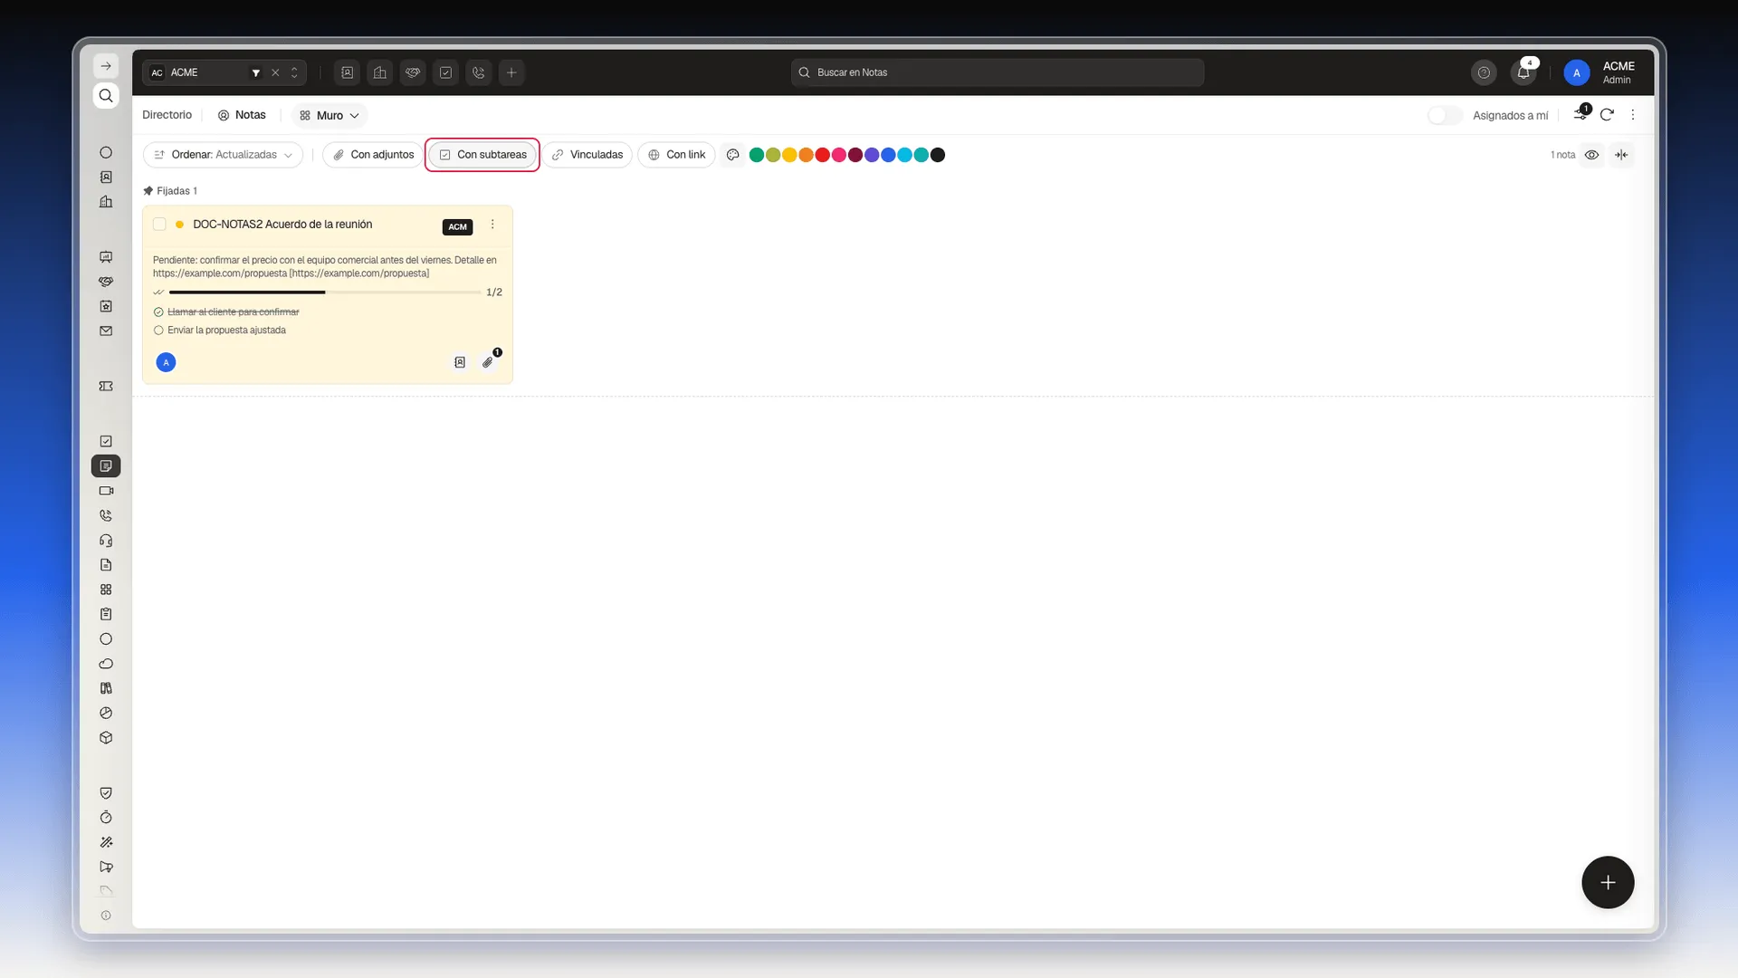Select the 'Notas' breadcrumb tab

coord(242,115)
